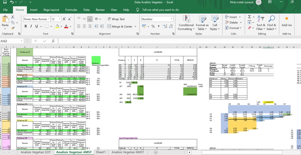Open Analisis Vegetasi SOT sheet tab
Viewport: 301px width, 155px height.
coord(35,152)
